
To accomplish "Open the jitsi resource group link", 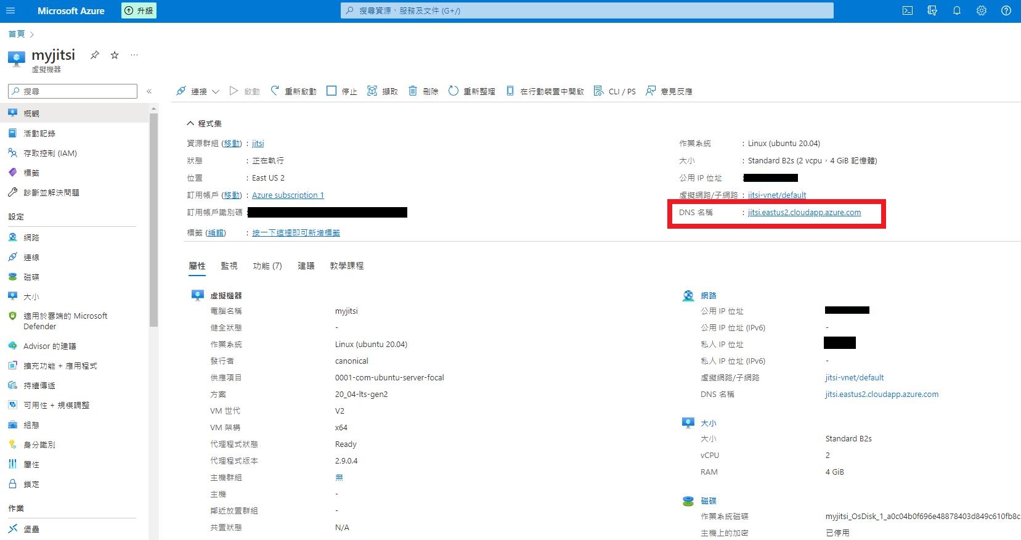I will (258, 143).
